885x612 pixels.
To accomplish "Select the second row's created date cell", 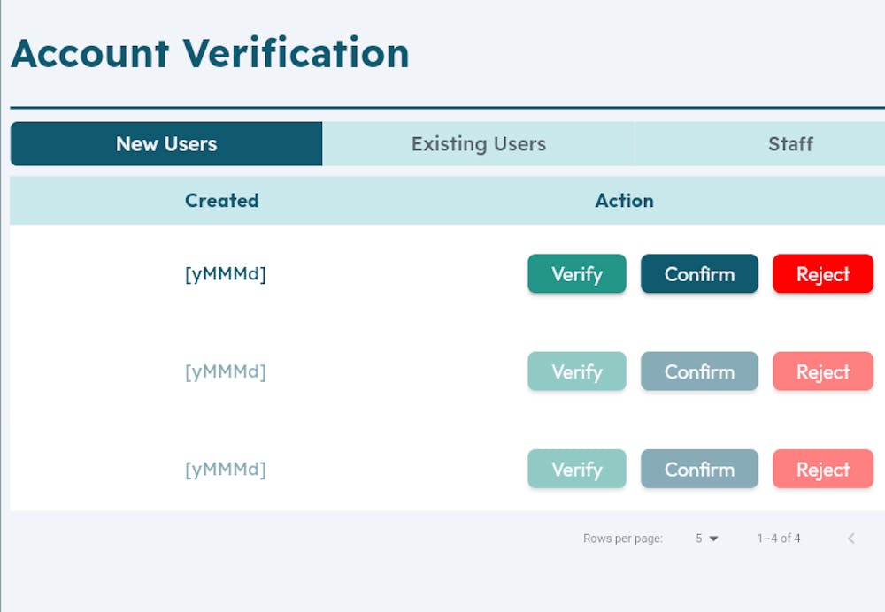I will (225, 372).
